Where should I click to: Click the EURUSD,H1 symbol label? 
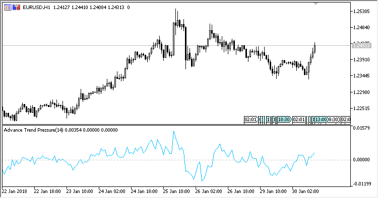(37, 8)
